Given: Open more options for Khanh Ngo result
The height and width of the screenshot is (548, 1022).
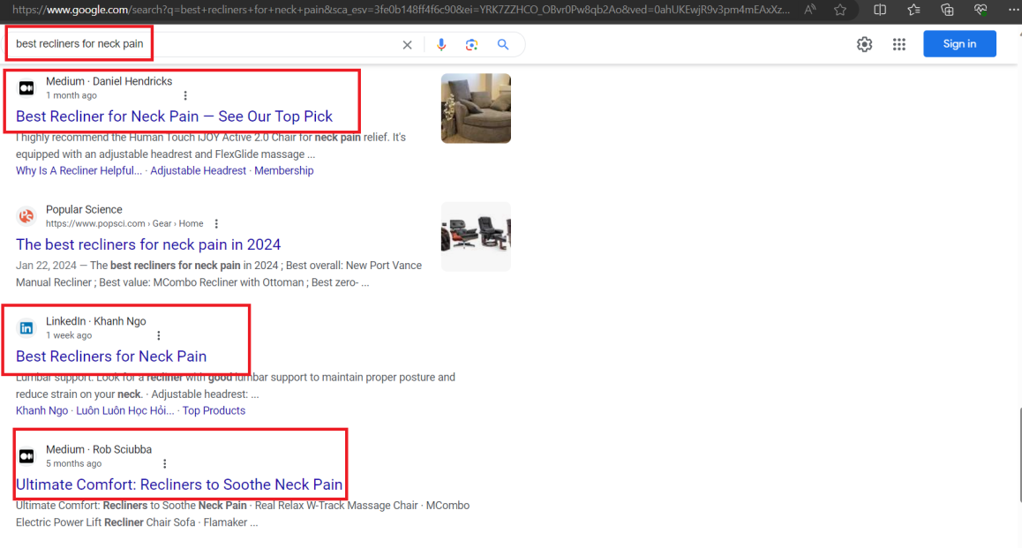Looking at the screenshot, I should [158, 335].
